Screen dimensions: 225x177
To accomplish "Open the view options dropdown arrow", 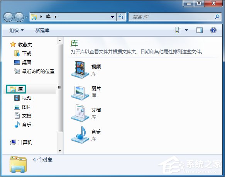I will pos(186,30).
